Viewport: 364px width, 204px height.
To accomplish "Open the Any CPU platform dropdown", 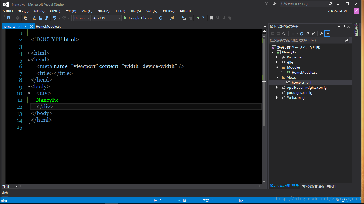I will click(107, 18).
